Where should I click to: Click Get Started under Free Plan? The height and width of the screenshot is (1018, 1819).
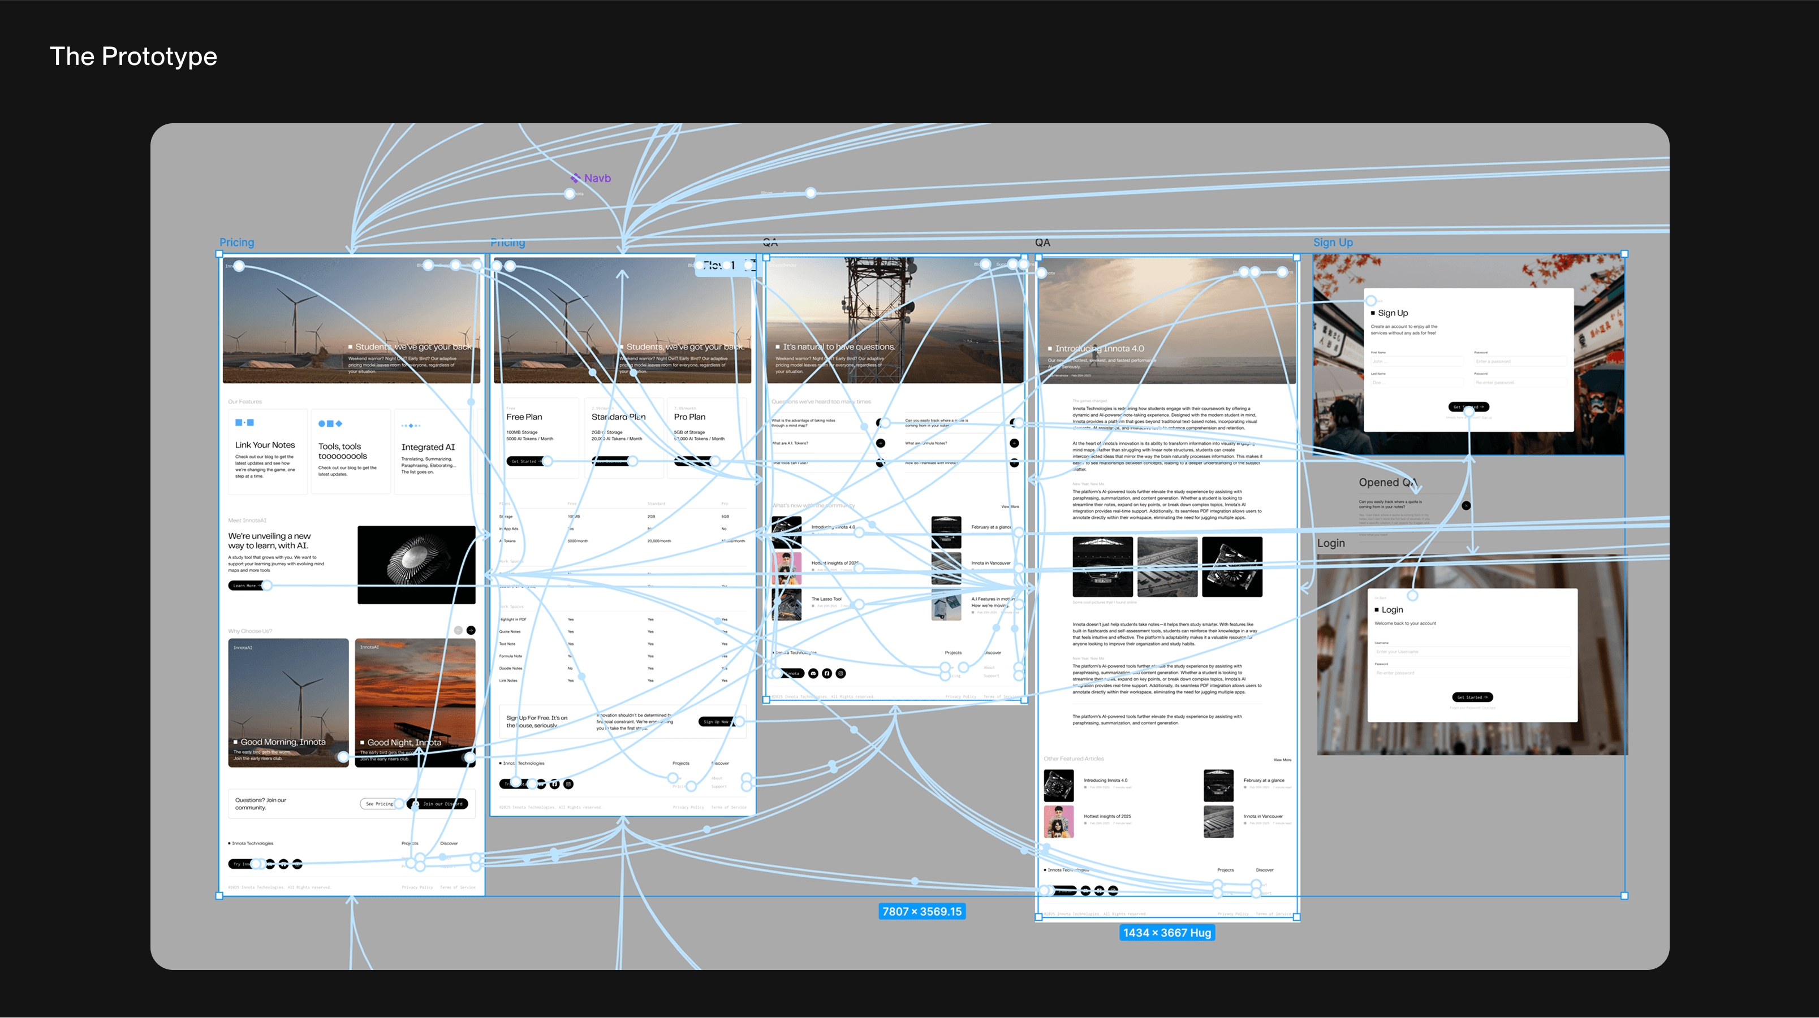(x=524, y=461)
